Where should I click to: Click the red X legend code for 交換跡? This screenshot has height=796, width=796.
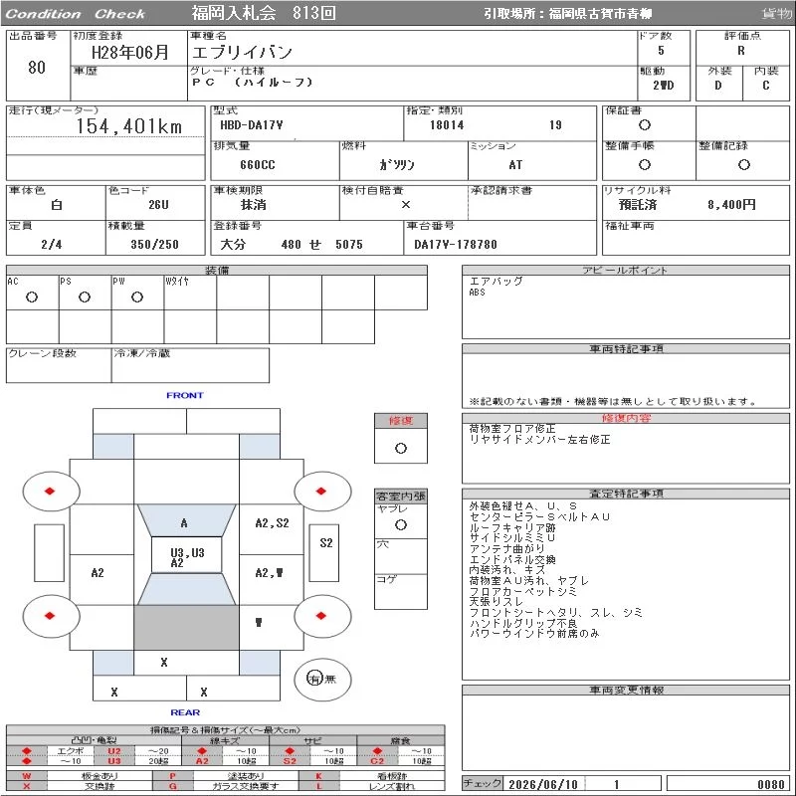click(27, 786)
